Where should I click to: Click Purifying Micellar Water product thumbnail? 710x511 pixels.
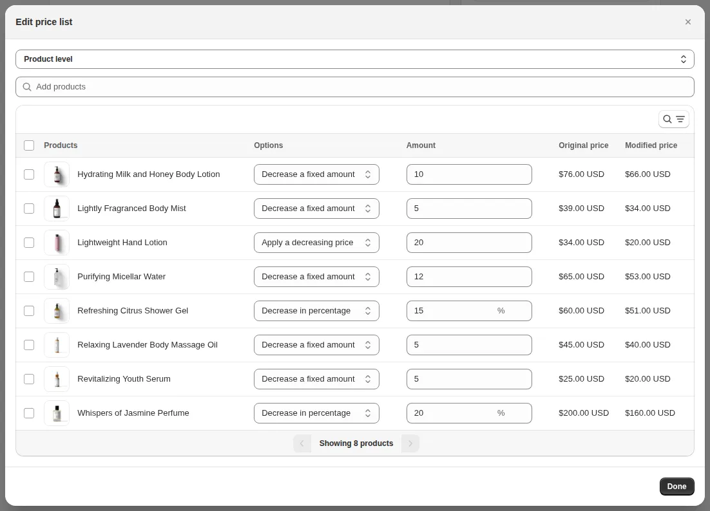(x=57, y=277)
